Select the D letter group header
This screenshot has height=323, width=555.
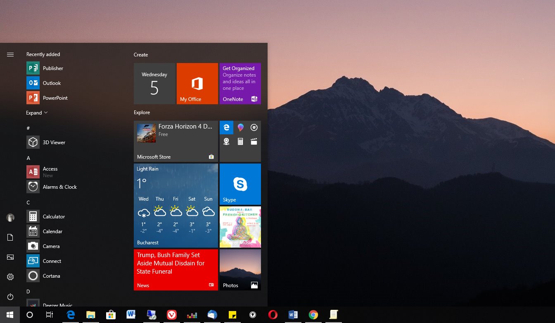pos(28,292)
